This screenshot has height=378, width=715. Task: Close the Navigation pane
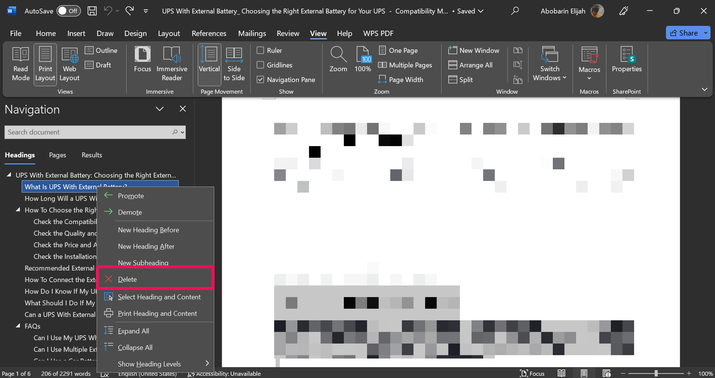pos(183,109)
